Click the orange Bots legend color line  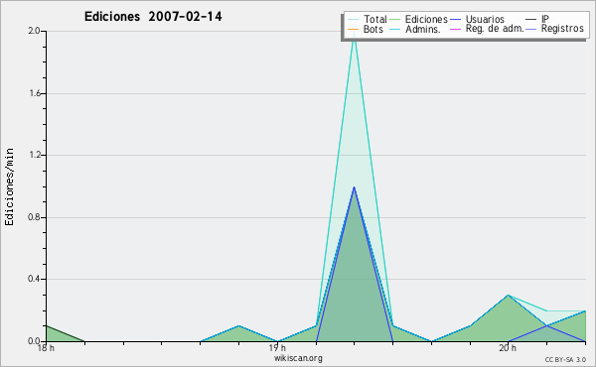click(353, 29)
